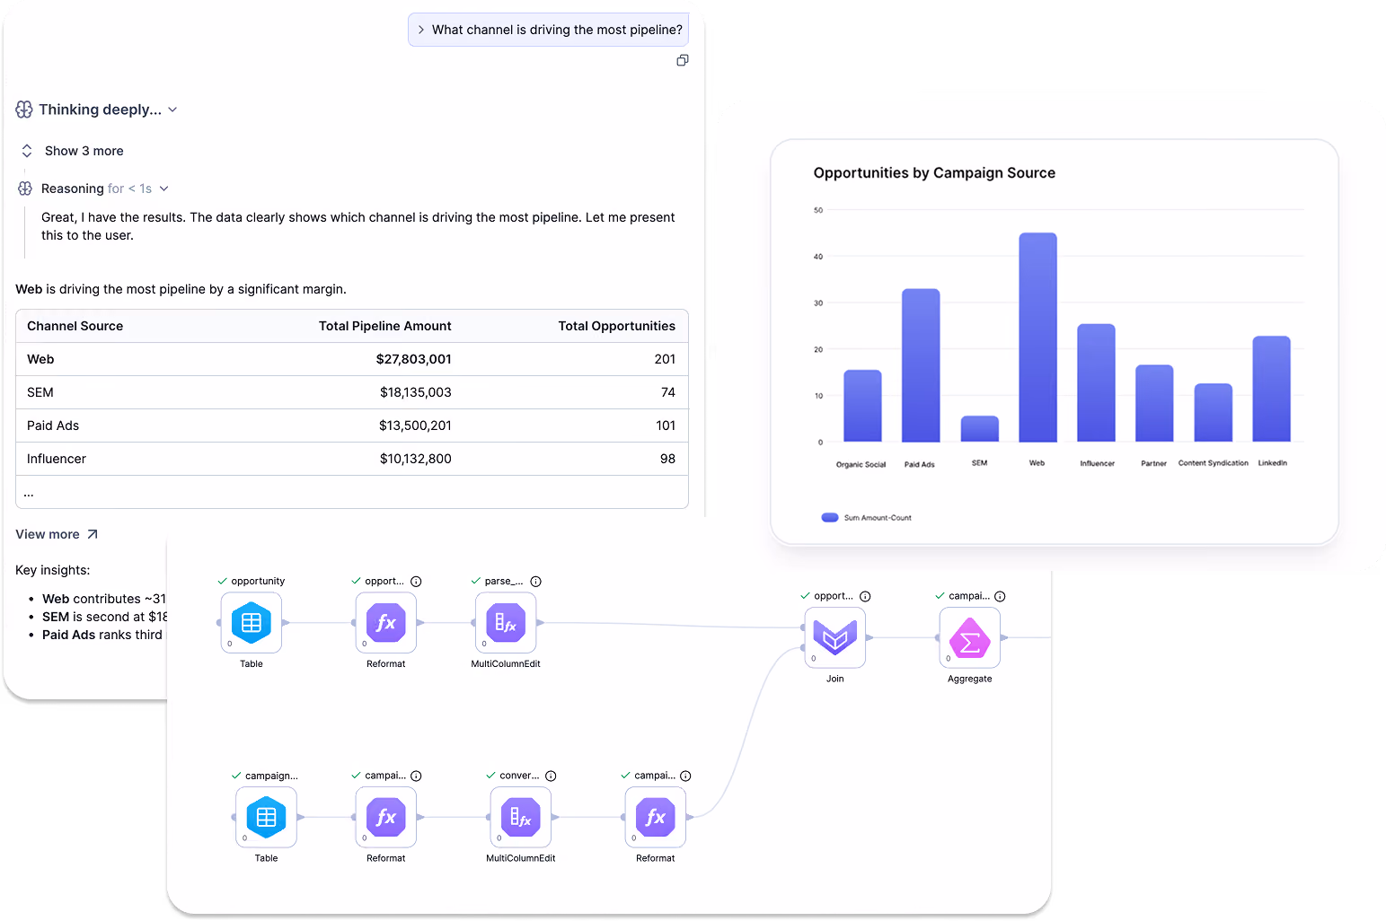Select the Aggregate node icon
The width and height of the screenshot is (1386, 921).
click(970, 637)
